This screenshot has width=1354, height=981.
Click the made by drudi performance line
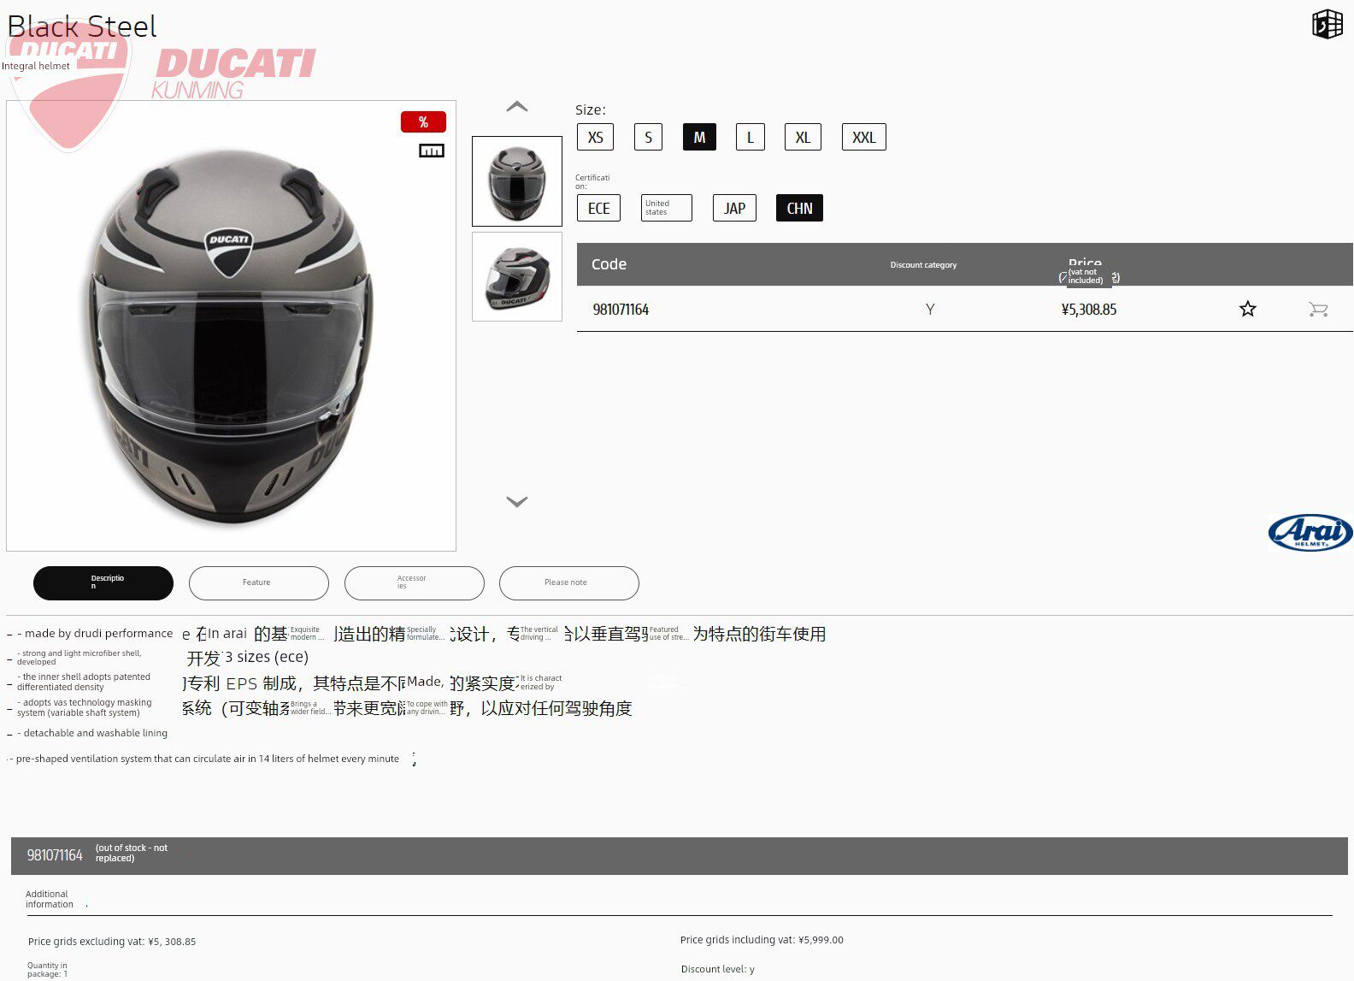(96, 634)
